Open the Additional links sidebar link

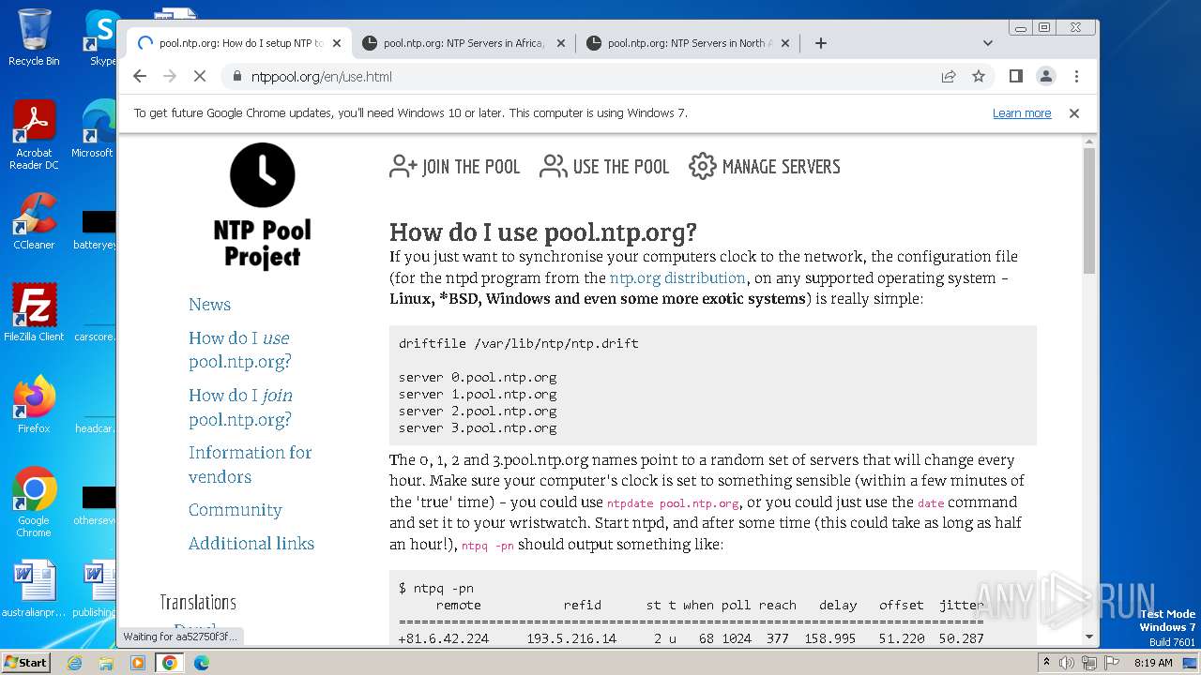pyautogui.click(x=251, y=544)
